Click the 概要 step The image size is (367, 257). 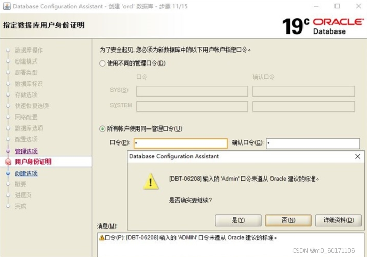(20, 184)
